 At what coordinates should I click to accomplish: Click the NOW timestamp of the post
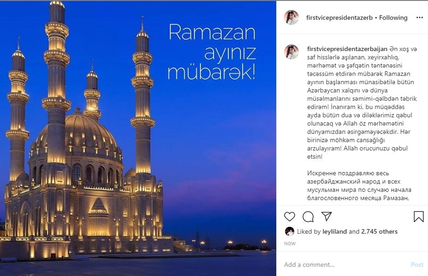[290, 244]
